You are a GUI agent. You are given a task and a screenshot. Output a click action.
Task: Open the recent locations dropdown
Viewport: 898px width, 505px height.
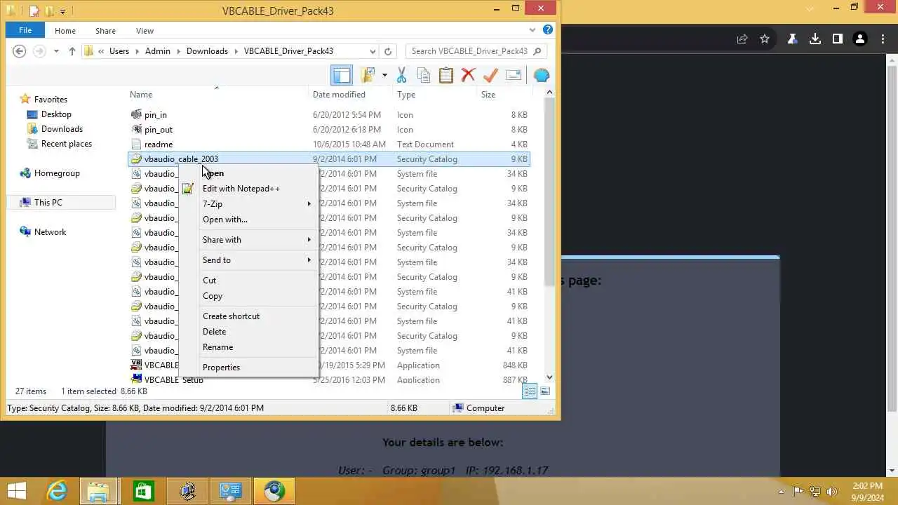(x=56, y=51)
